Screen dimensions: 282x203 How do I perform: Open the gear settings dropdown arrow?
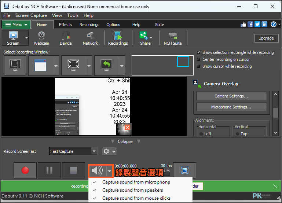[114, 151]
